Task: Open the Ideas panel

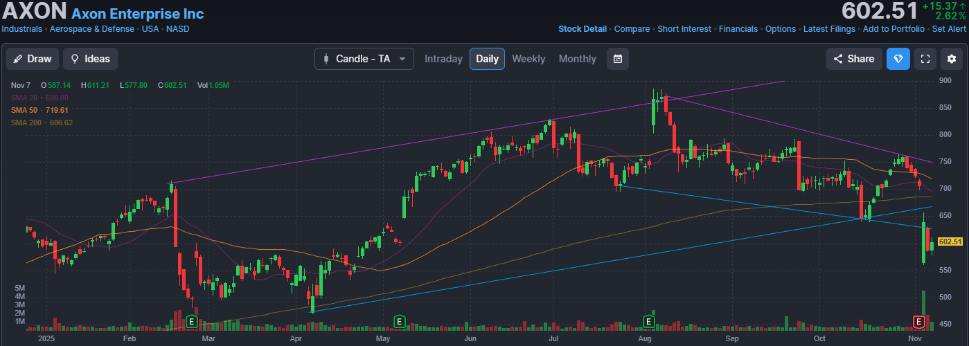Action: [90, 59]
